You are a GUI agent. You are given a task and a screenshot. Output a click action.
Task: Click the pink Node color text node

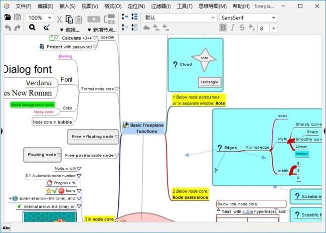coord(44,112)
